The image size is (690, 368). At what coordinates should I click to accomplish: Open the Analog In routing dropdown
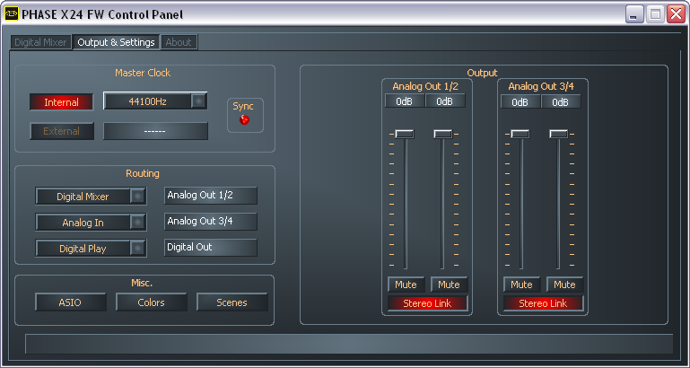(91, 223)
